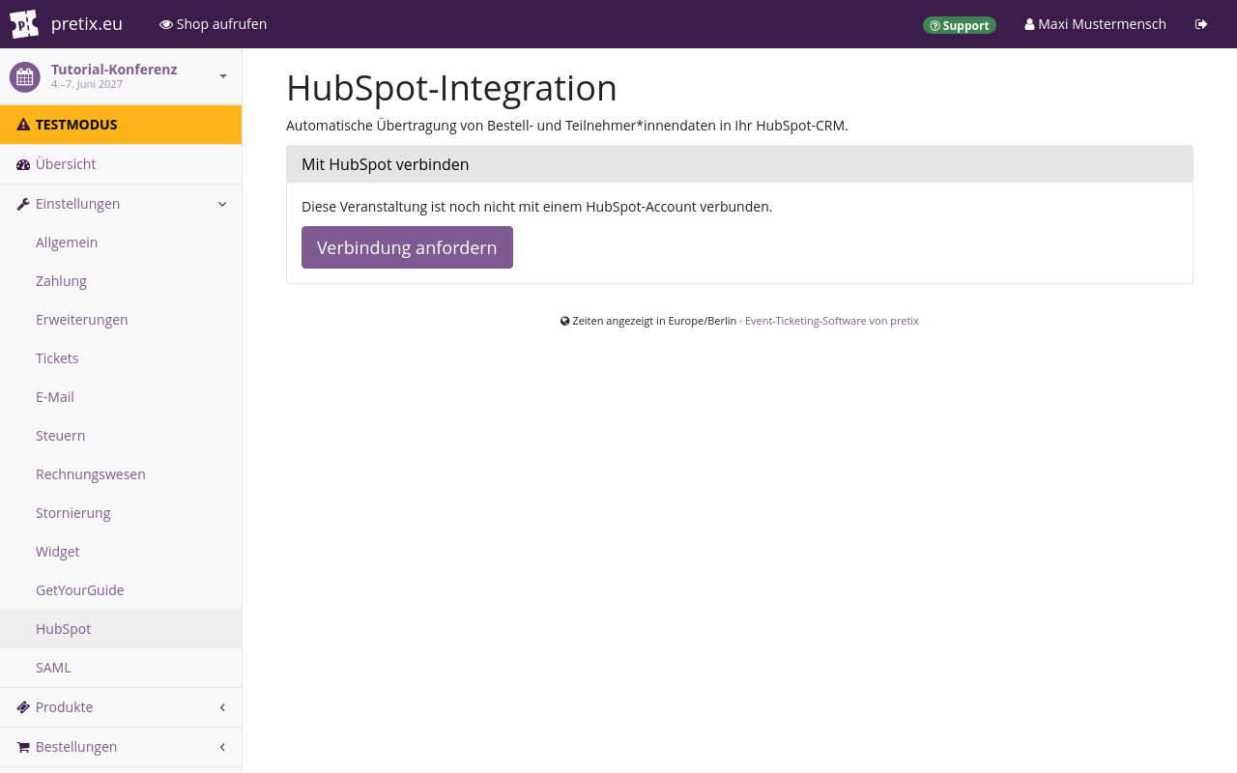Go to Stornierung settings
This screenshot has width=1237, height=773.
click(x=121, y=513)
